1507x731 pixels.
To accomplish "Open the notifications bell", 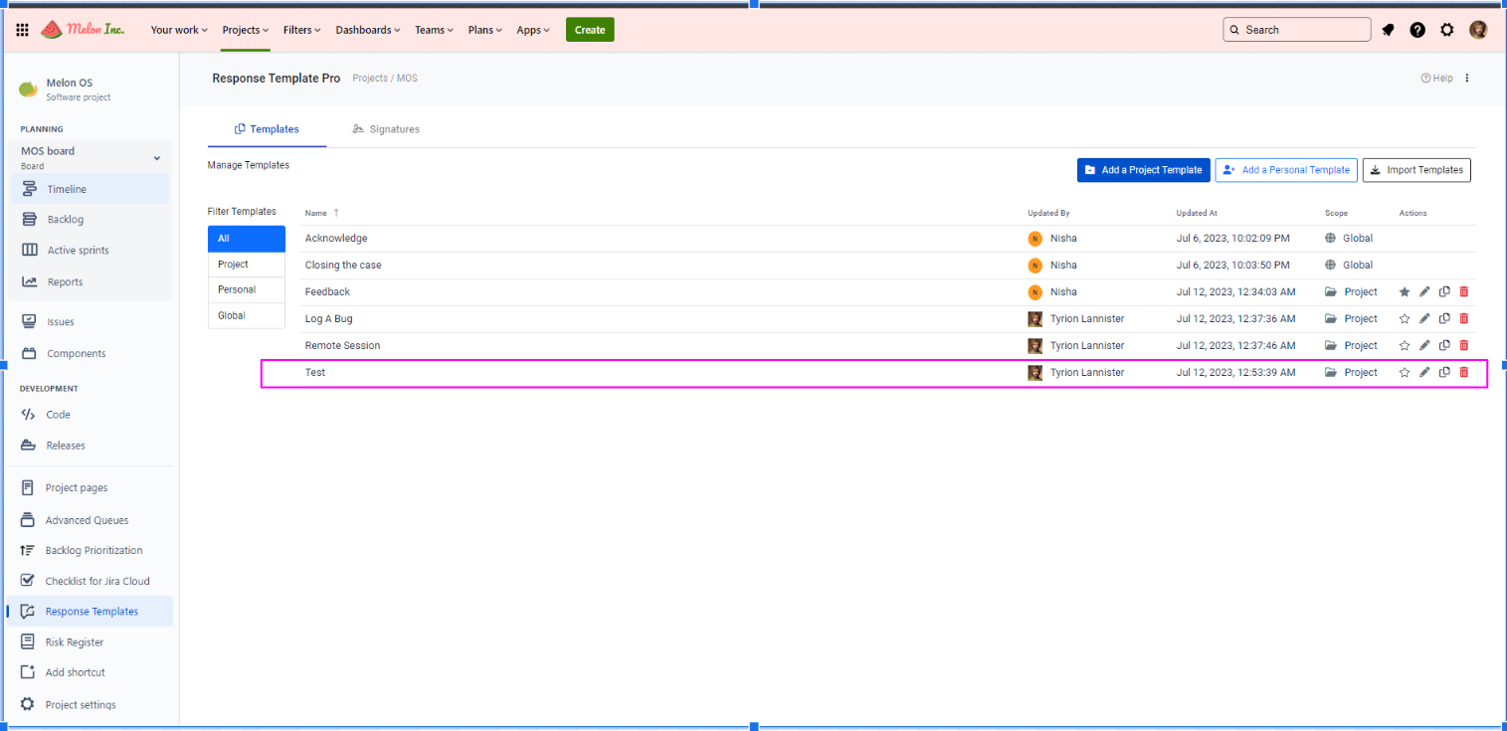I will click(x=1389, y=30).
